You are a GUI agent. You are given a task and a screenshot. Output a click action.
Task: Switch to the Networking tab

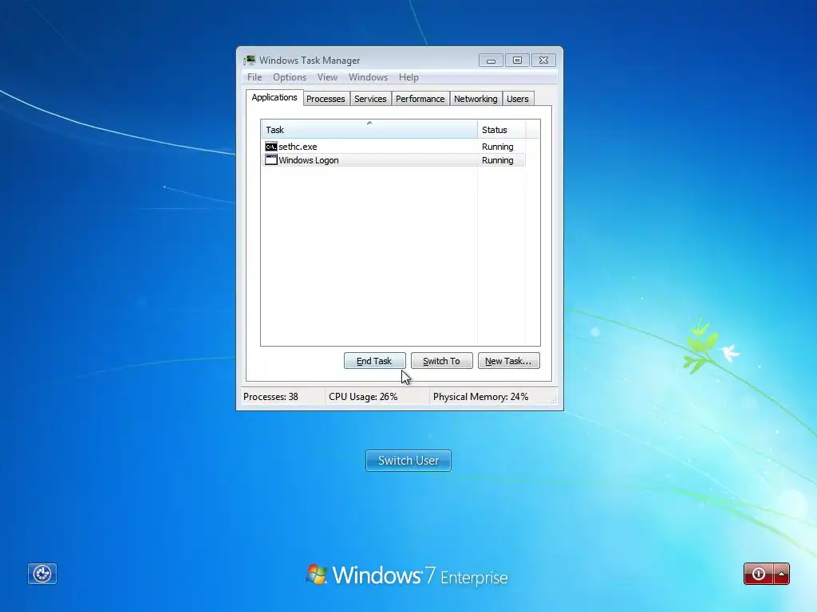(x=476, y=99)
